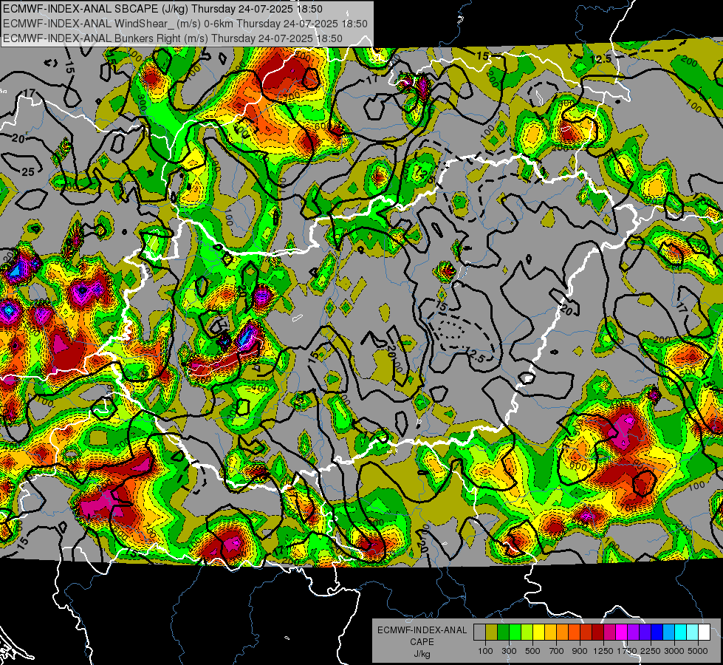Screen dimensions: 723x665
Task: Click the pure yellow legend swatch
Action: (538, 632)
